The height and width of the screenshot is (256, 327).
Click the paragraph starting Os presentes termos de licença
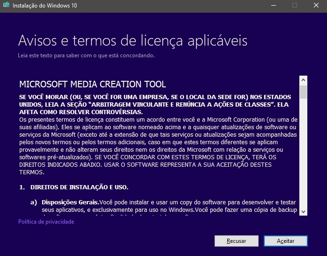(x=158, y=146)
